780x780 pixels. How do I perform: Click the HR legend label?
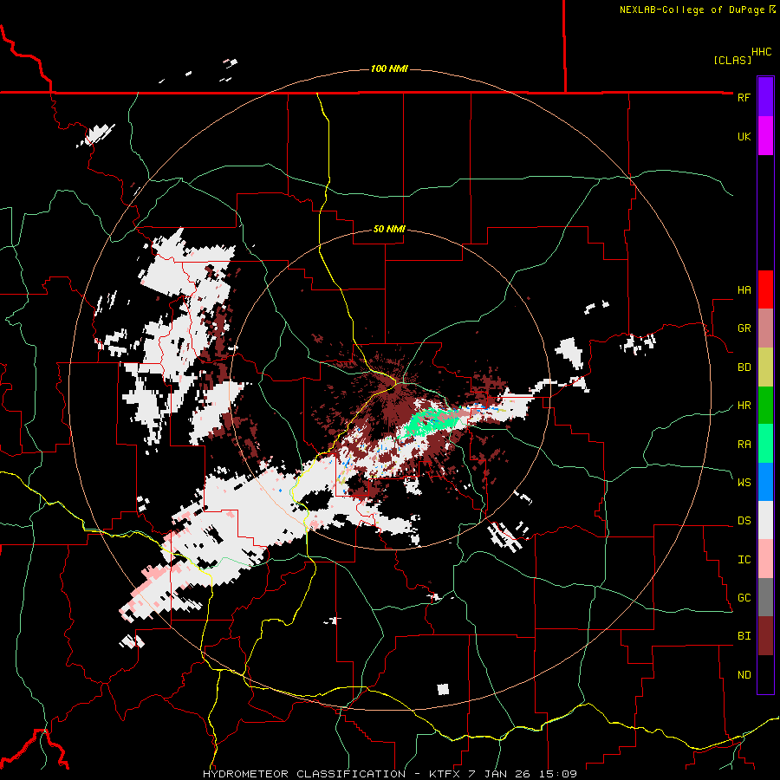click(x=744, y=406)
